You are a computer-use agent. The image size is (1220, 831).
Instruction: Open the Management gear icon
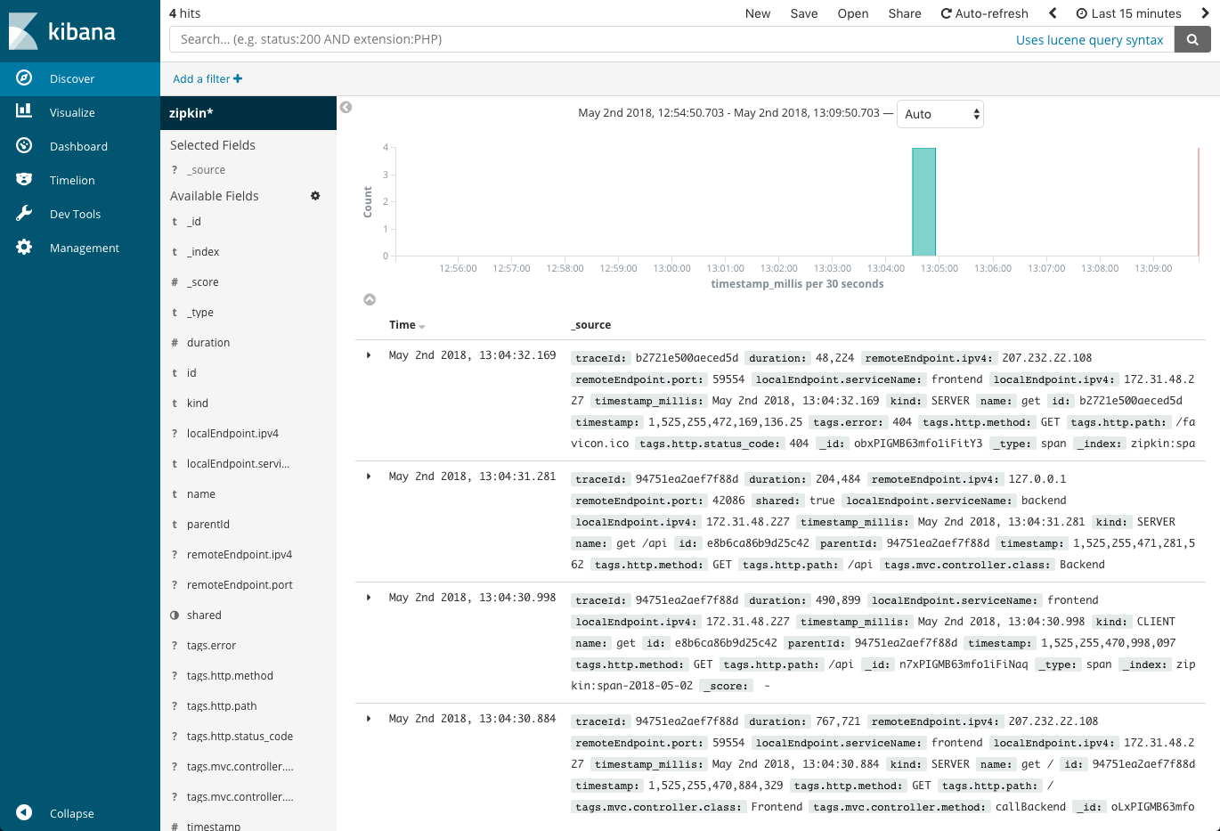tap(24, 247)
